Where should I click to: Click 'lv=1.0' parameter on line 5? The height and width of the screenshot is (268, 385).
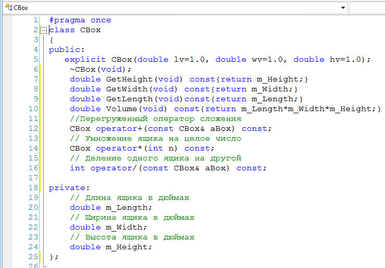point(189,60)
